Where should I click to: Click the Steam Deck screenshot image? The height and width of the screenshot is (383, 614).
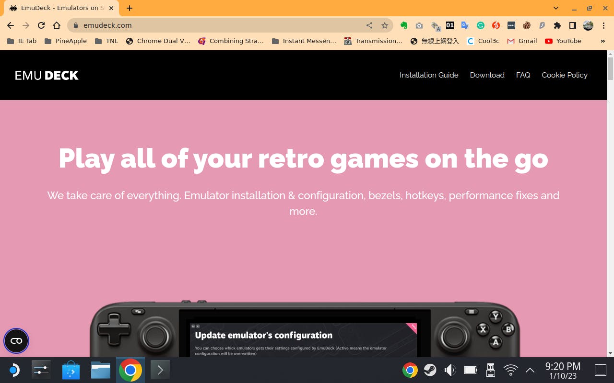point(305,329)
